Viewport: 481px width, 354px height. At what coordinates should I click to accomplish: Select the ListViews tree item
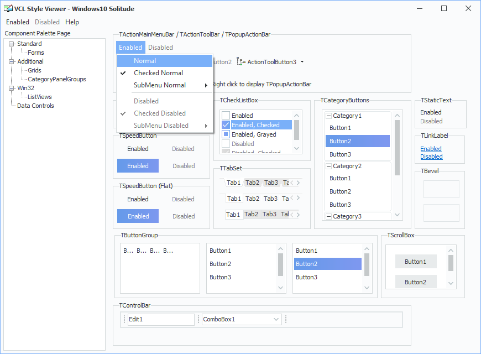[40, 97]
